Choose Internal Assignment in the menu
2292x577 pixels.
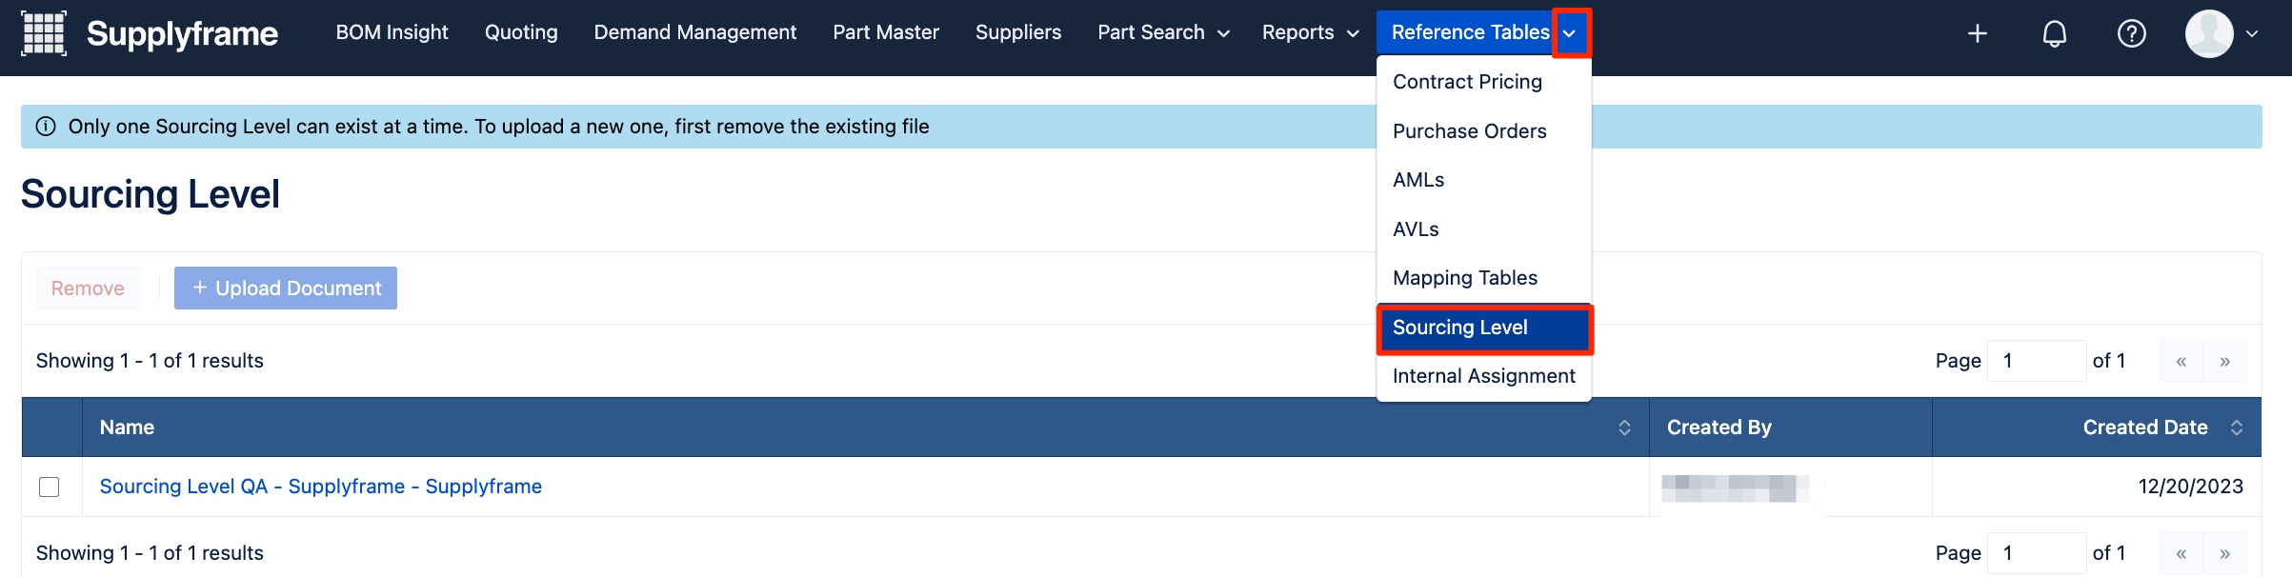pyautogui.click(x=1484, y=376)
